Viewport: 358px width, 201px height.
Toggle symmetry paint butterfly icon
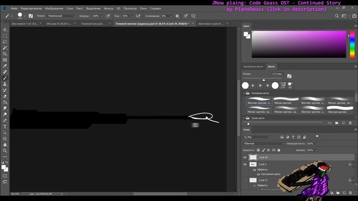[194, 16]
